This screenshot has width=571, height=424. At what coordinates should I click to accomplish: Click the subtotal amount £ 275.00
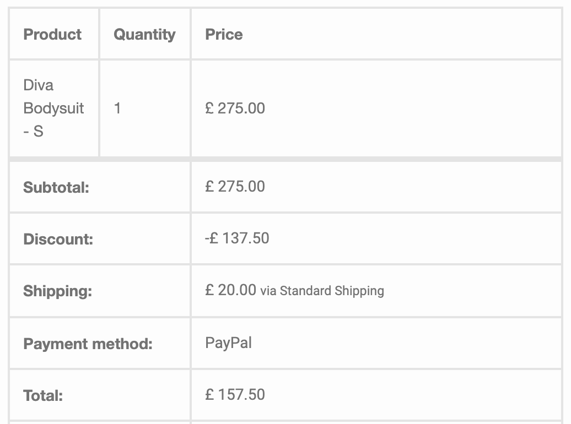coord(235,186)
